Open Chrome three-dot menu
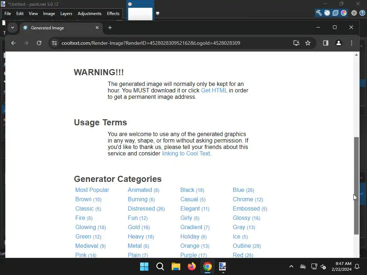Screen dimensions: 367x275 point(352,43)
